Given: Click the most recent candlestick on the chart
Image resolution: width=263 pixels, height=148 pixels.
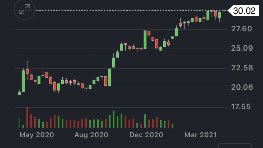Looking at the screenshot, I should click(x=220, y=15).
